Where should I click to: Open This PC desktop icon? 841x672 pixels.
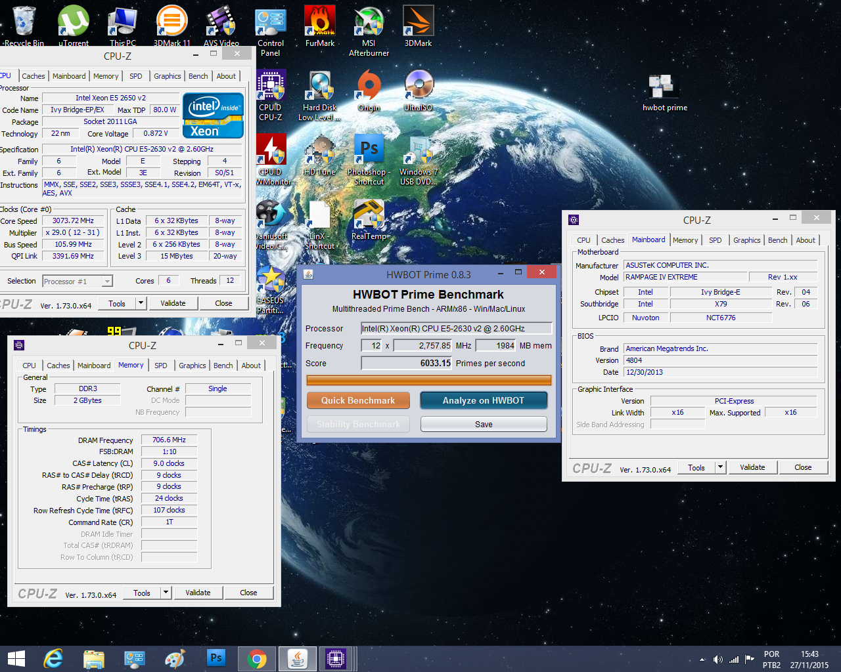point(122,25)
